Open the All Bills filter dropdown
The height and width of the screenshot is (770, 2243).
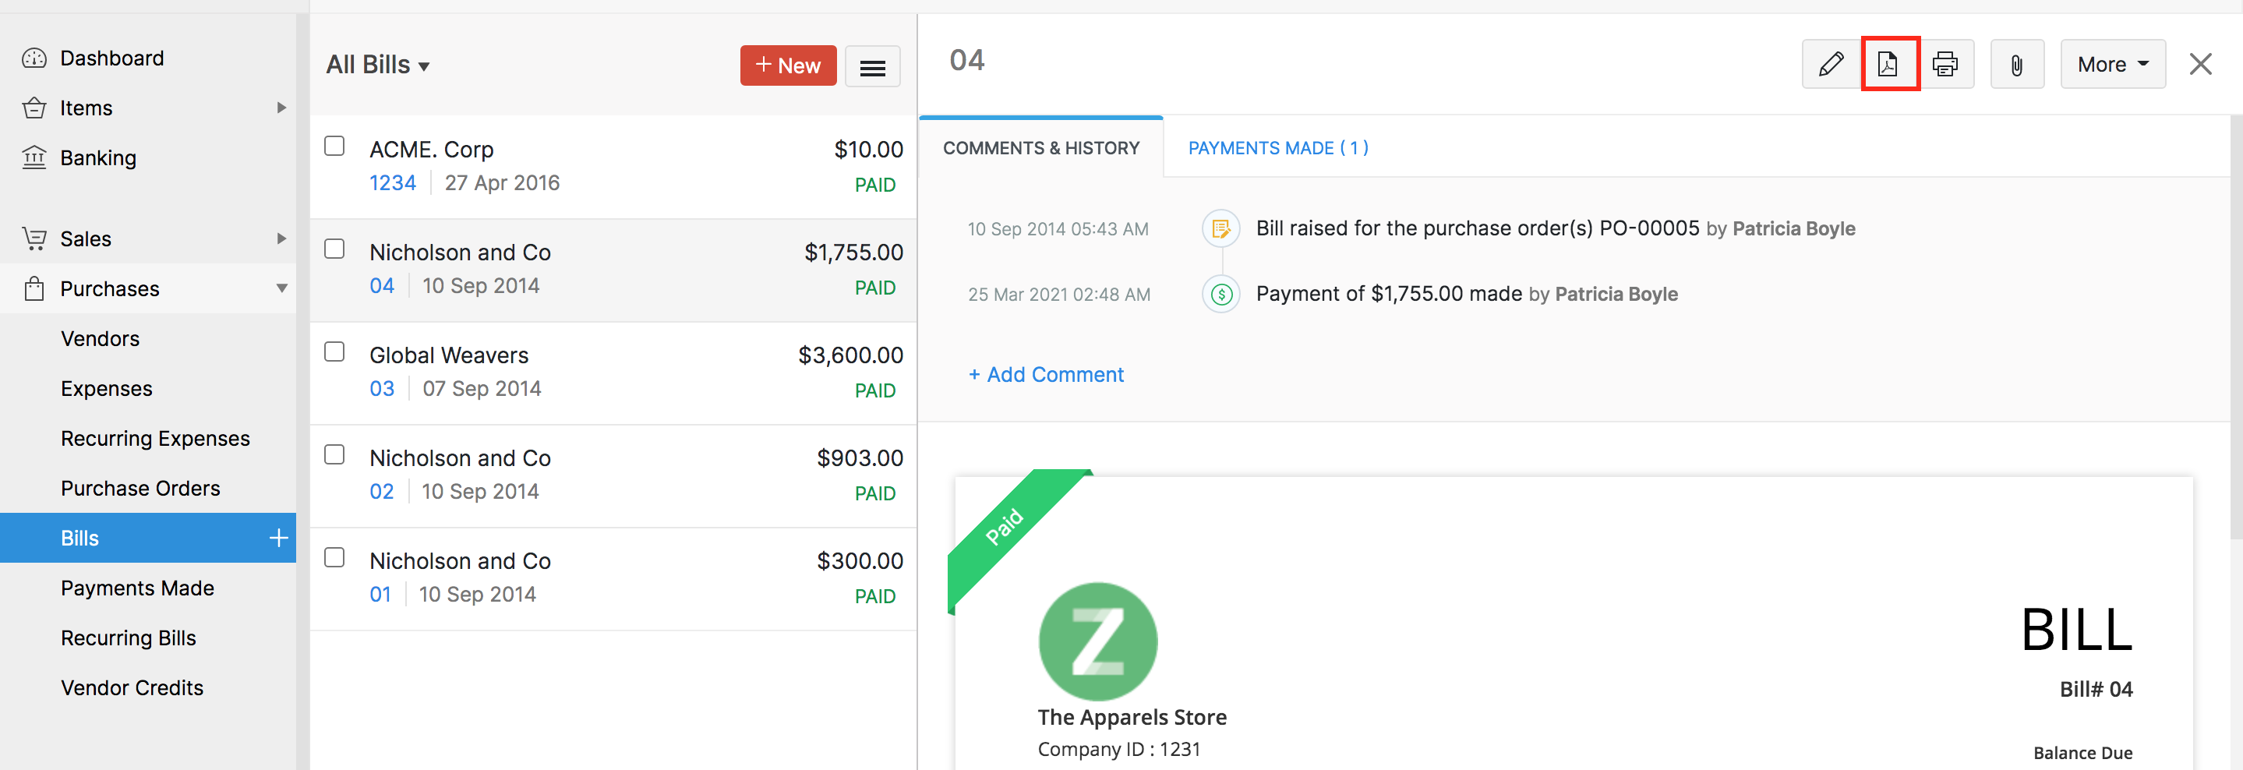pyautogui.click(x=378, y=65)
